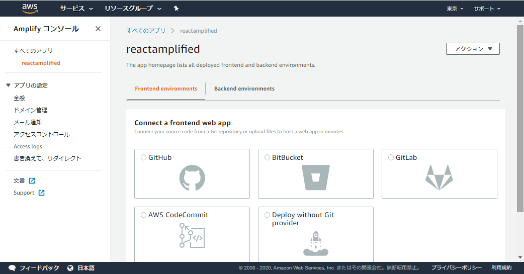Click the scrollbar down arrow
The height and width of the screenshot is (274, 524).
pos(520,257)
